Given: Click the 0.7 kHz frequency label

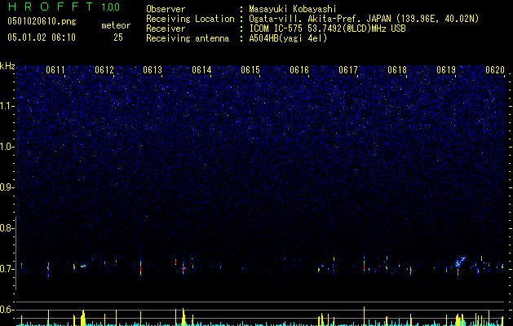Looking at the screenshot, I should [6, 269].
